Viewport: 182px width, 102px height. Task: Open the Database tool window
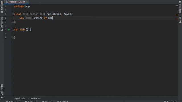tap(180, 7)
